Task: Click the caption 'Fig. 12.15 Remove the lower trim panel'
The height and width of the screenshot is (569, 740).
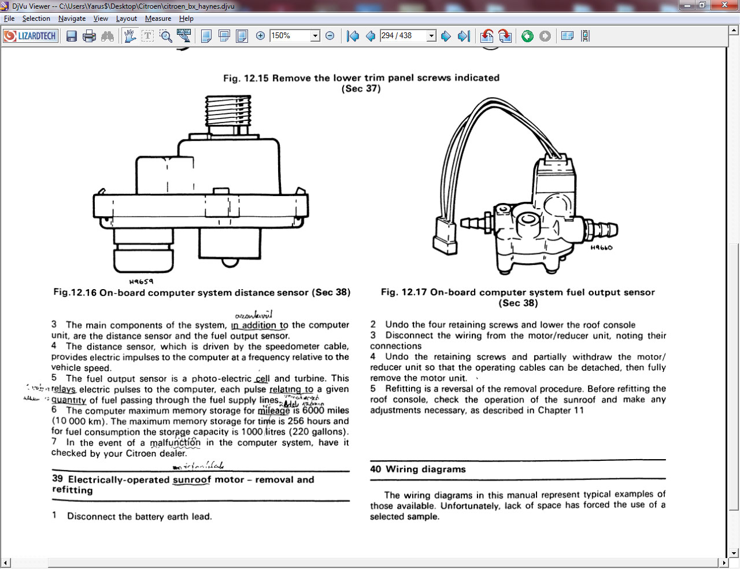Action: 361,83
